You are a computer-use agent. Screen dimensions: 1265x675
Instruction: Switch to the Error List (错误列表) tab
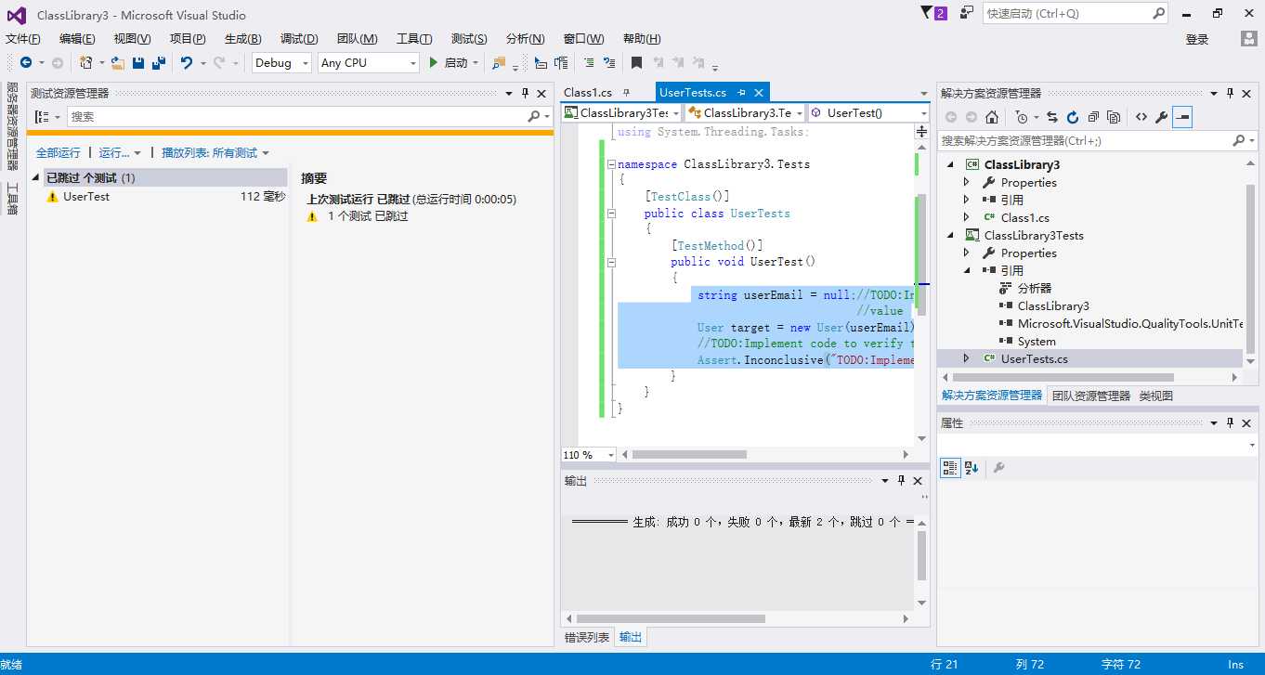(x=588, y=637)
